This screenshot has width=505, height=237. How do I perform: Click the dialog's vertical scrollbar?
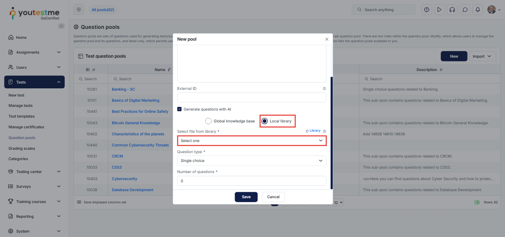(x=332, y=132)
